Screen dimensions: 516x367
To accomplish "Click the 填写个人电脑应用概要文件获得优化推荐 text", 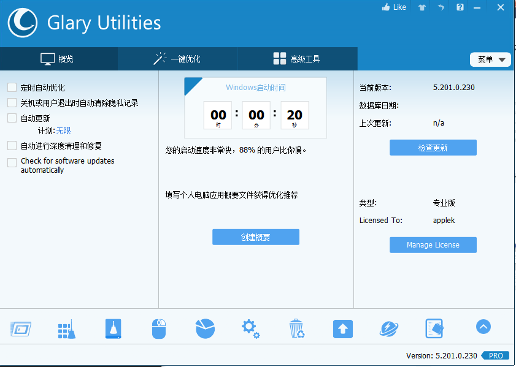I will [232, 195].
